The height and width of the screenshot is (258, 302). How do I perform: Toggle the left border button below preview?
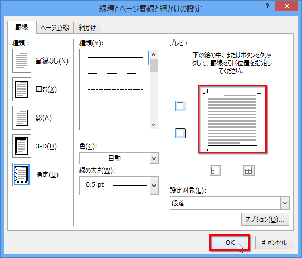coord(215,171)
